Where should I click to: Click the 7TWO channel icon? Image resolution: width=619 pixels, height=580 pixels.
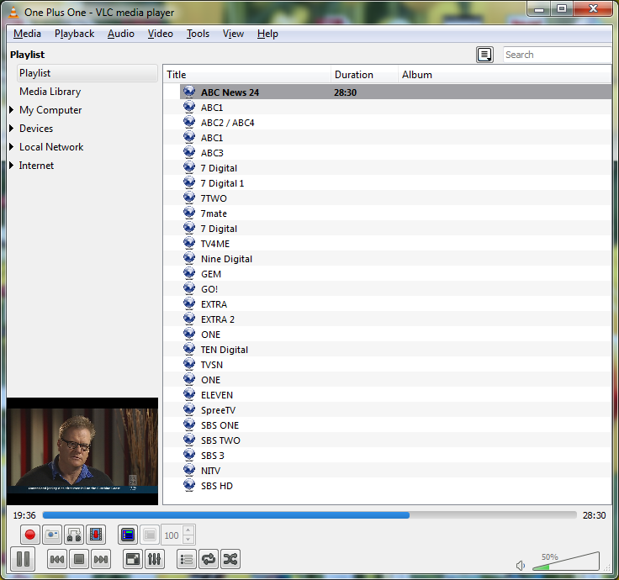click(189, 198)
